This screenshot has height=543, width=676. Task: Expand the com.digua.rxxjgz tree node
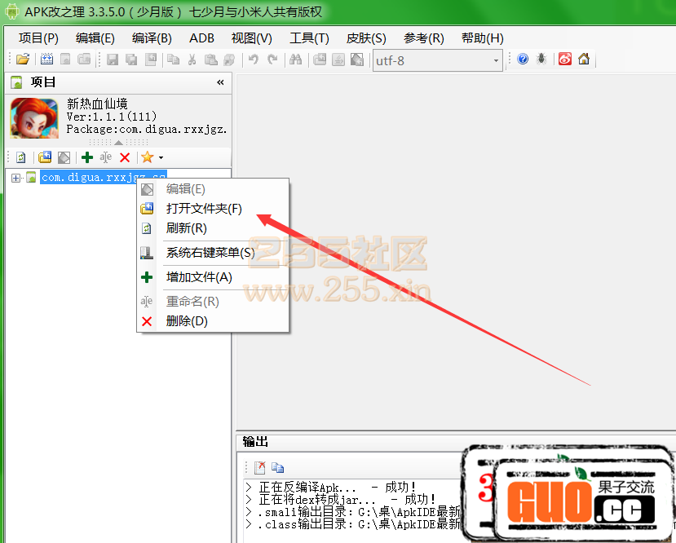pyautogui.click(x=16, y=178)
